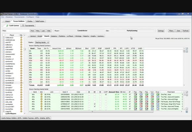Toggle the checked BB checkbox for hand 1078582…

[95, 104]
